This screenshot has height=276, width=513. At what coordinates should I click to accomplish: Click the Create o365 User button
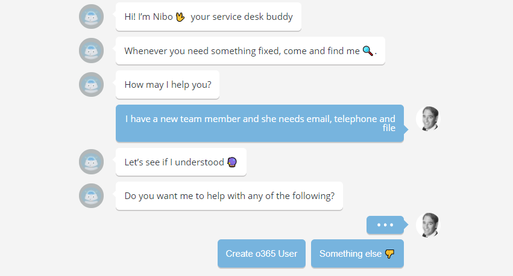[x=262, y=254]
